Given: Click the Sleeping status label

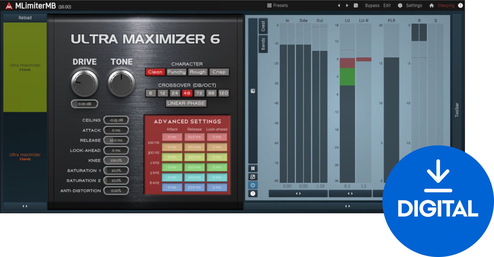Looking at the screenshot, I should click(x=446, y=5).
